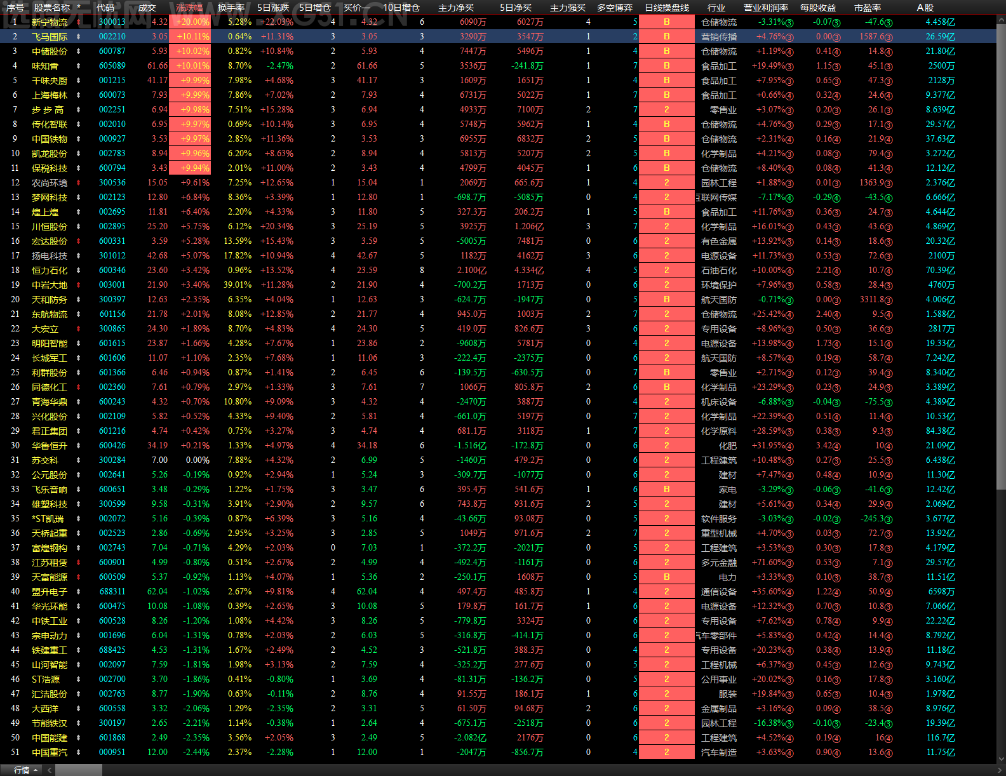
Task: Click the marker icon beside 飞马国际
Action: click(x=79, y=37)
